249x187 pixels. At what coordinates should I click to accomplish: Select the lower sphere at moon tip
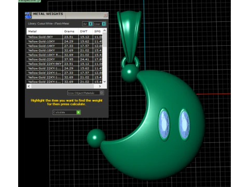click(x=95, y=138)
